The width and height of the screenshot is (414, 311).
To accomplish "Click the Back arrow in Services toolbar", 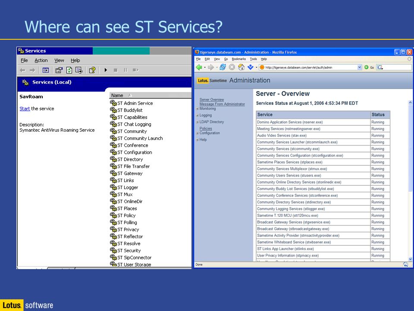I will tap(23, 70).
